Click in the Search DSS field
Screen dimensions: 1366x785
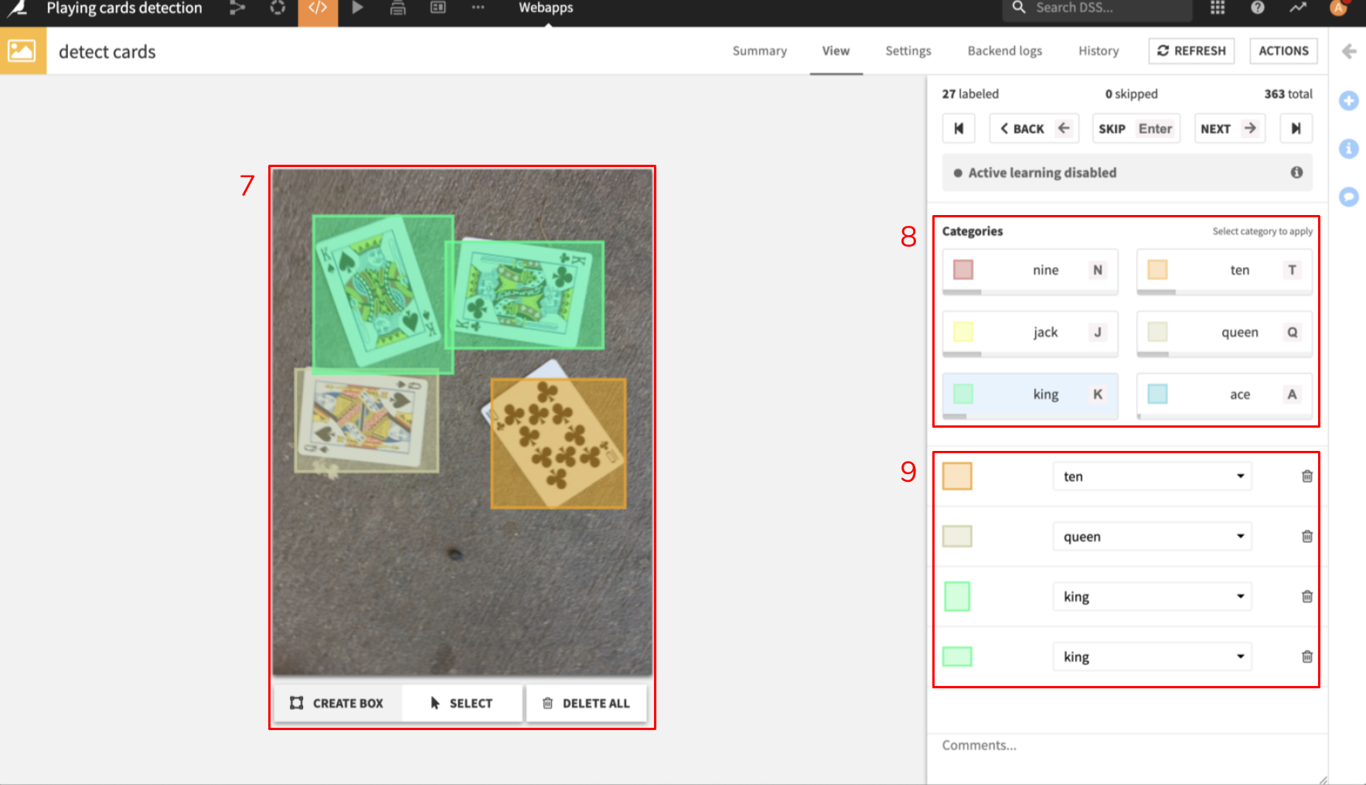point(1098,8)
